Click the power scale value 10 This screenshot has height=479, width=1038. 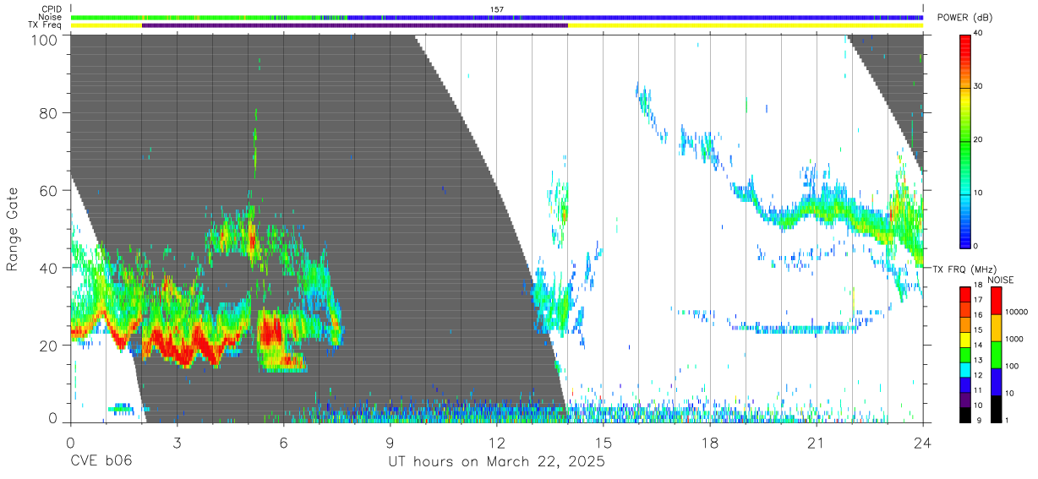click(x=979, y=193)
